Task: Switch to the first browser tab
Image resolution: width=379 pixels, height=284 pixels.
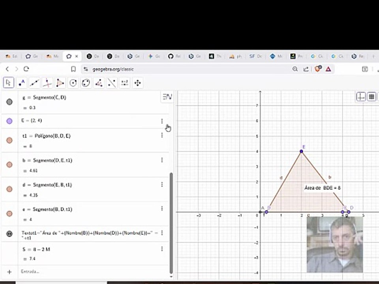Action: (x=11, y=56)
